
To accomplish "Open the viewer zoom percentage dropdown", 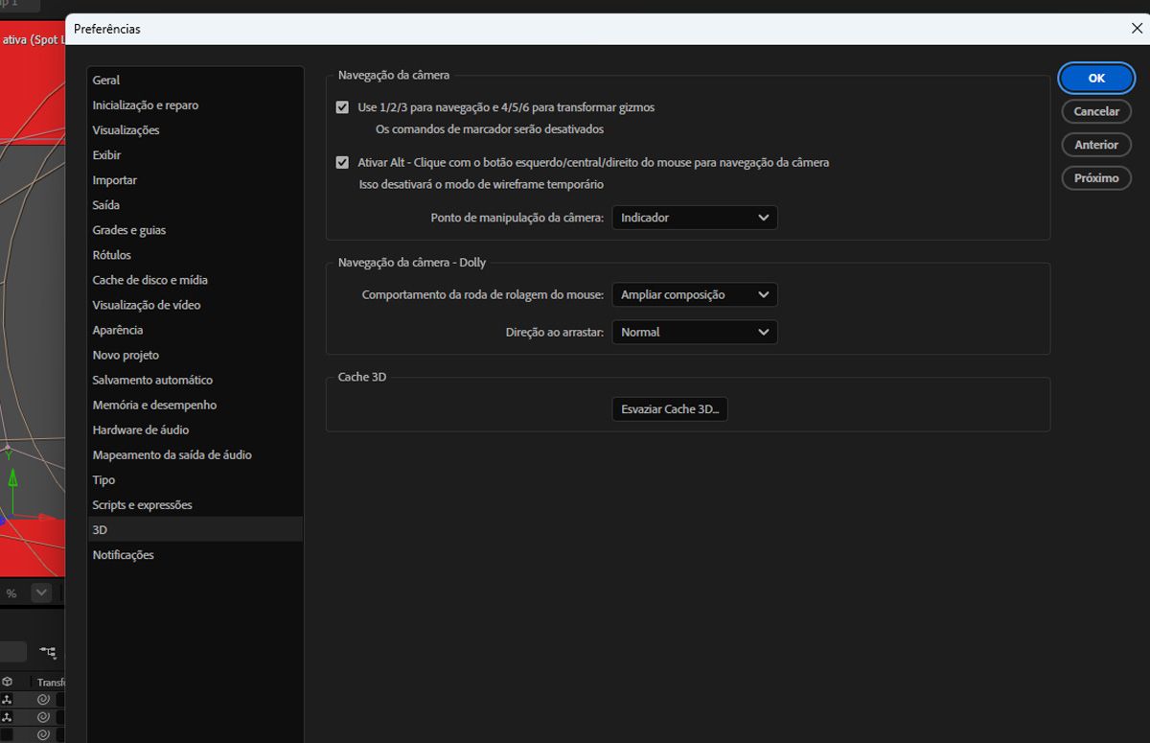I will pyautogui.click(x=41, y=592).
